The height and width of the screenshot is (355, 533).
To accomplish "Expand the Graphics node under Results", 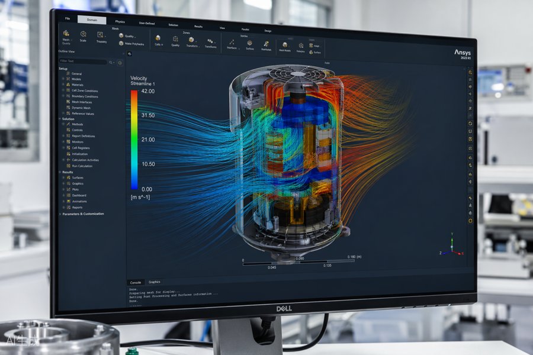I will (64, 183).
